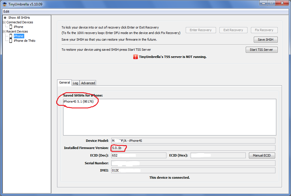Viewport: 291px width, 196px height.
Task: Switch to the General tab
Action: click(x=64, y=82)
